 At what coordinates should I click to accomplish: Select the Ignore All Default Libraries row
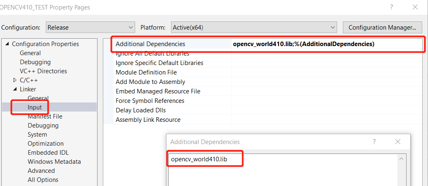pos(152,53)
